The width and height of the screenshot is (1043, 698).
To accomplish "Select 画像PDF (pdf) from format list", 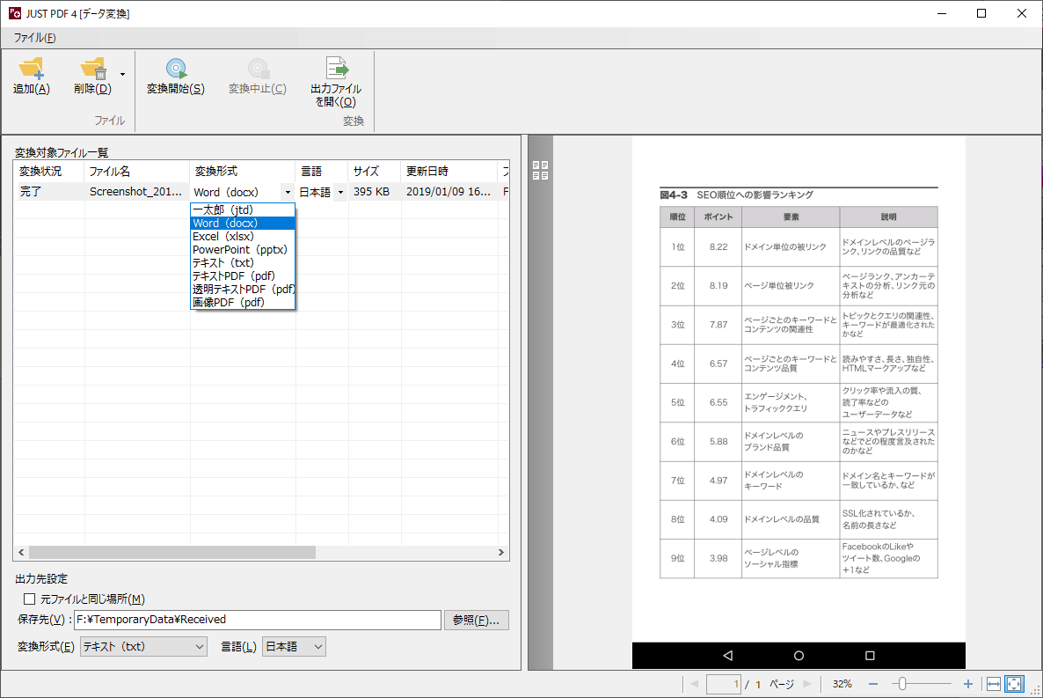I will [242, 303].
